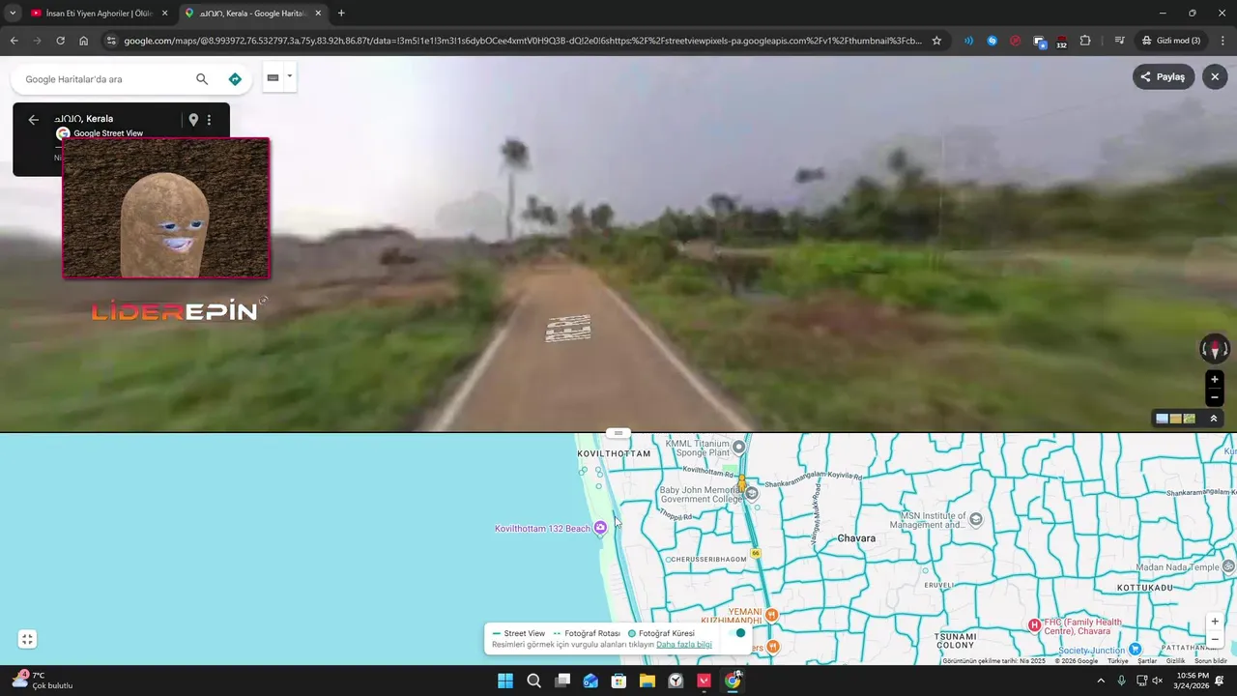Viewport: 1237px width, 696px height.
Task: Click the Kovilthottam 132 Beach marker
Action: pyautogui.click(x=600, y=527)
